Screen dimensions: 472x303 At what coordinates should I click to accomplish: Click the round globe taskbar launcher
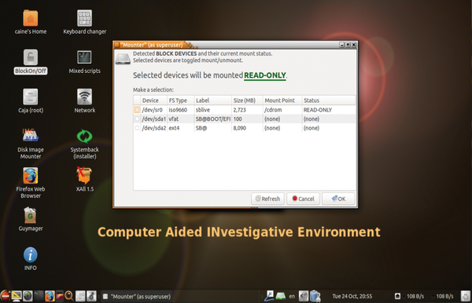tap(28, 296)
